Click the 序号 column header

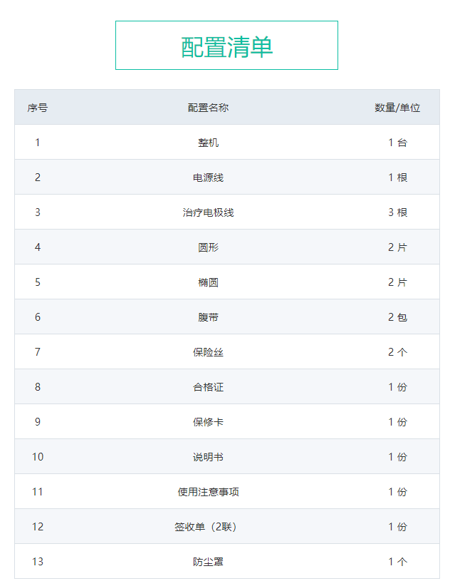pos(38,108)
